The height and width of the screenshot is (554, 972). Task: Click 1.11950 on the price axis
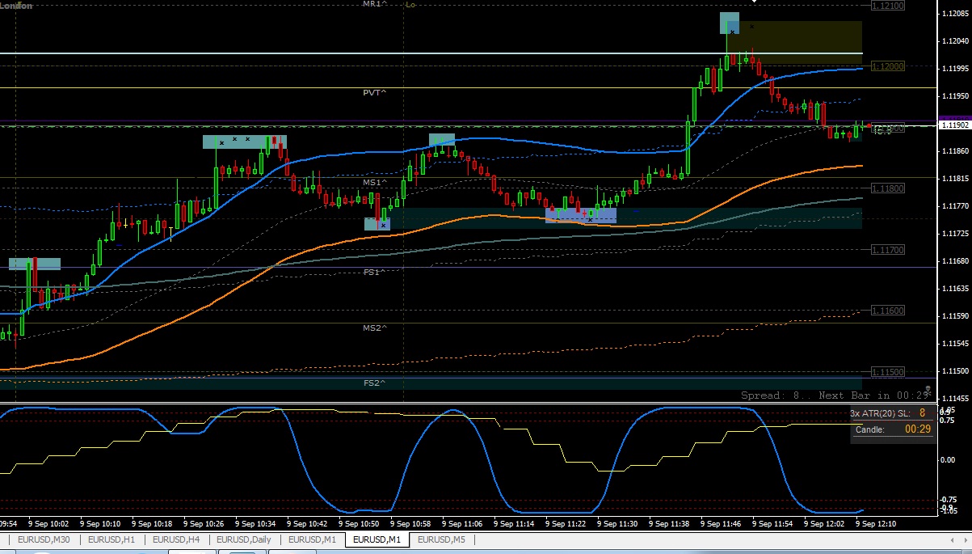coord(955,96)
